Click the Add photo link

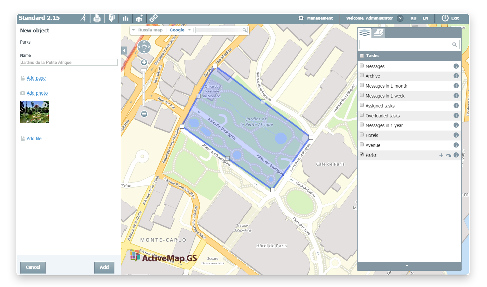click(37, 93)
